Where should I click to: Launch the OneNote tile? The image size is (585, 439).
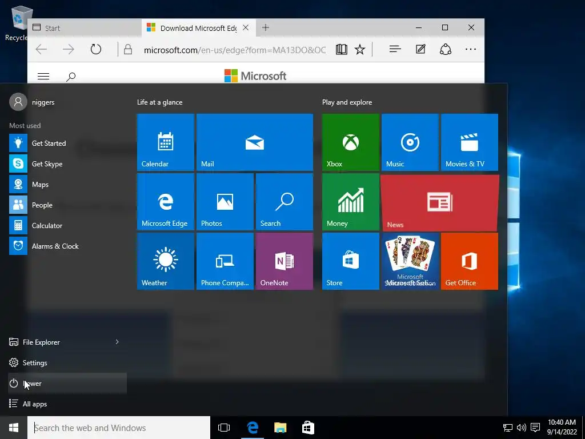285,261
